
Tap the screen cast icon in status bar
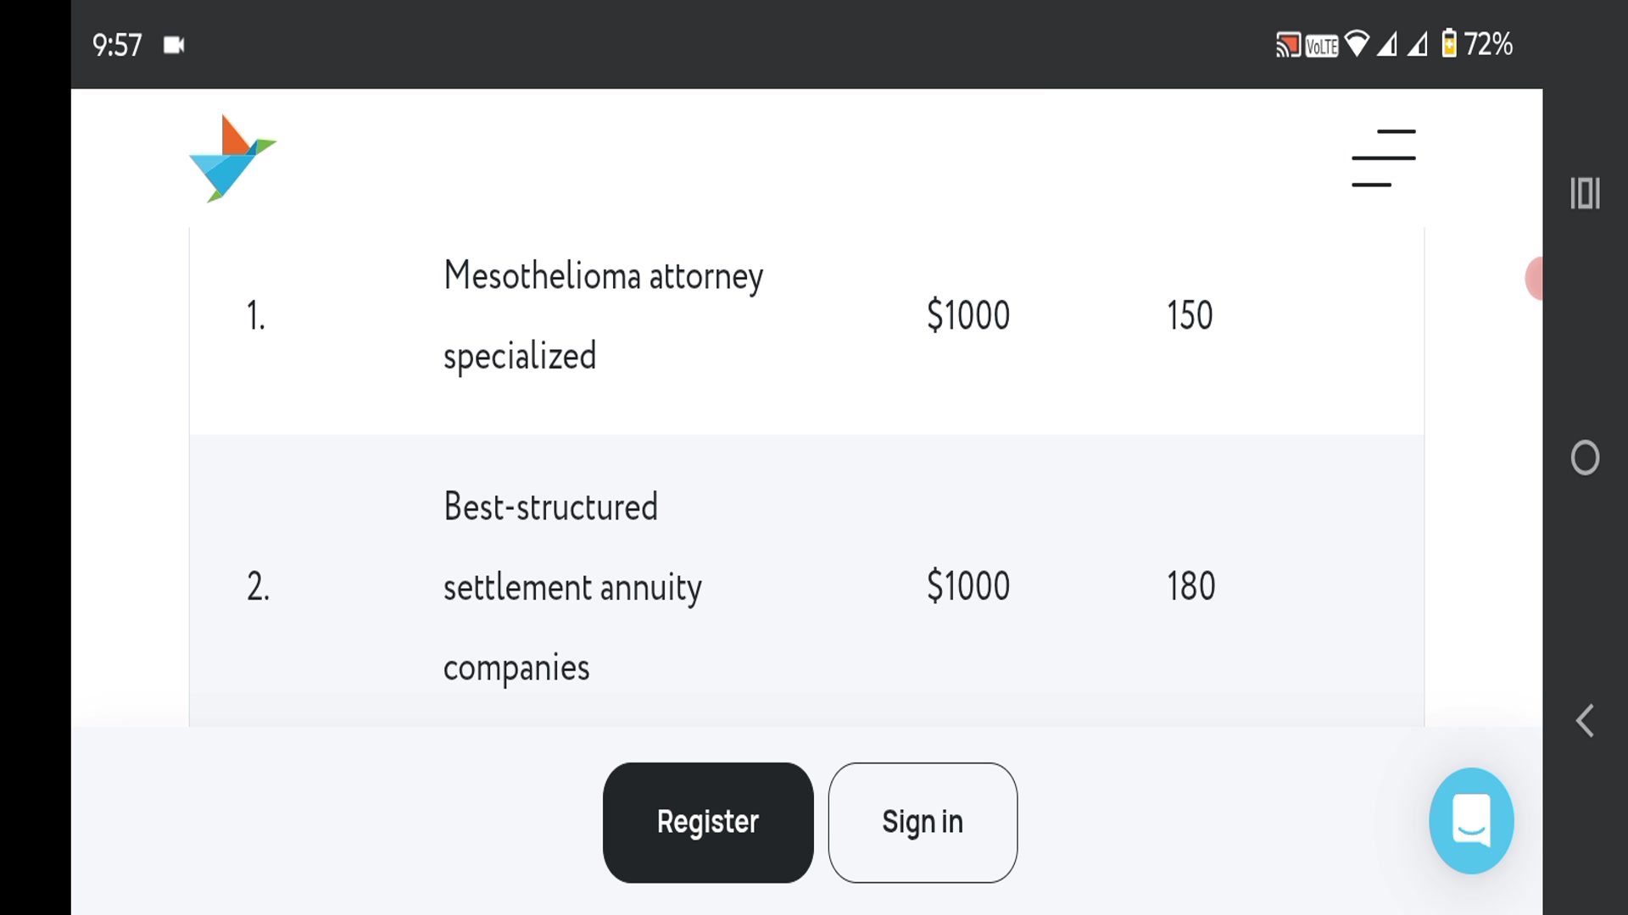click(1289, 44)
